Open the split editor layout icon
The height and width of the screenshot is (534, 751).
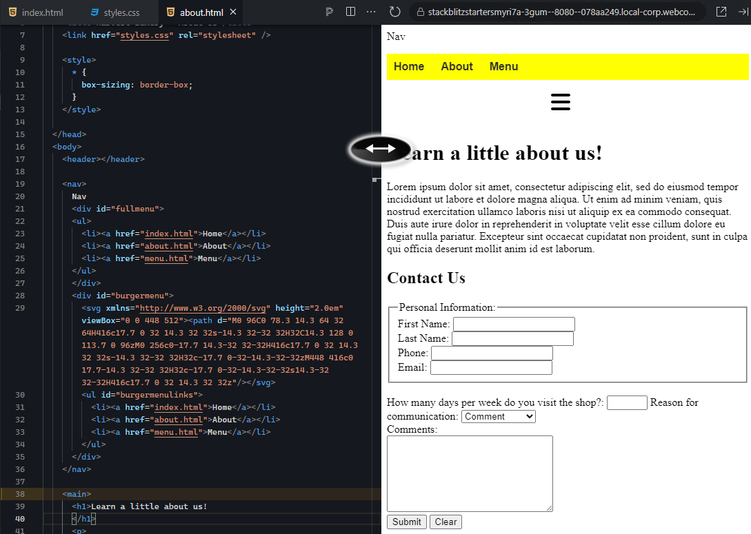[x=351, y=11]
